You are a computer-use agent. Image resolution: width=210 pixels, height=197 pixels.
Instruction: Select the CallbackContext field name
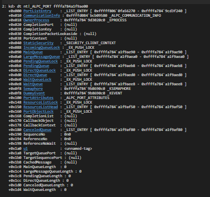(40, 125)
